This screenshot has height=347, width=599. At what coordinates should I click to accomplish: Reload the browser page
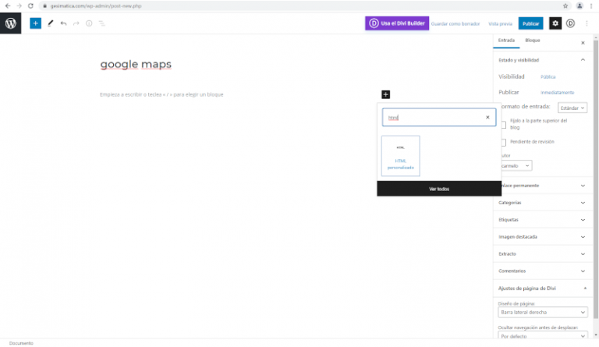30,5
